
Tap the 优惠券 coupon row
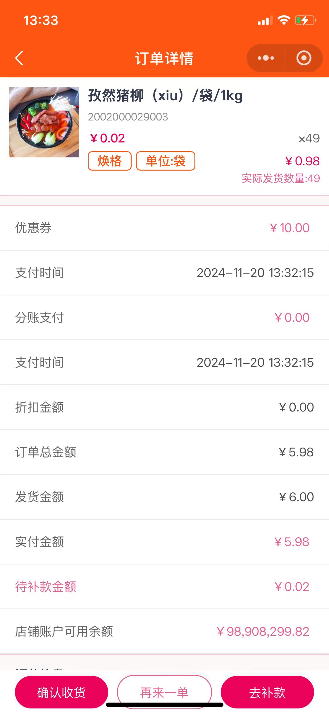pos(164,228)
